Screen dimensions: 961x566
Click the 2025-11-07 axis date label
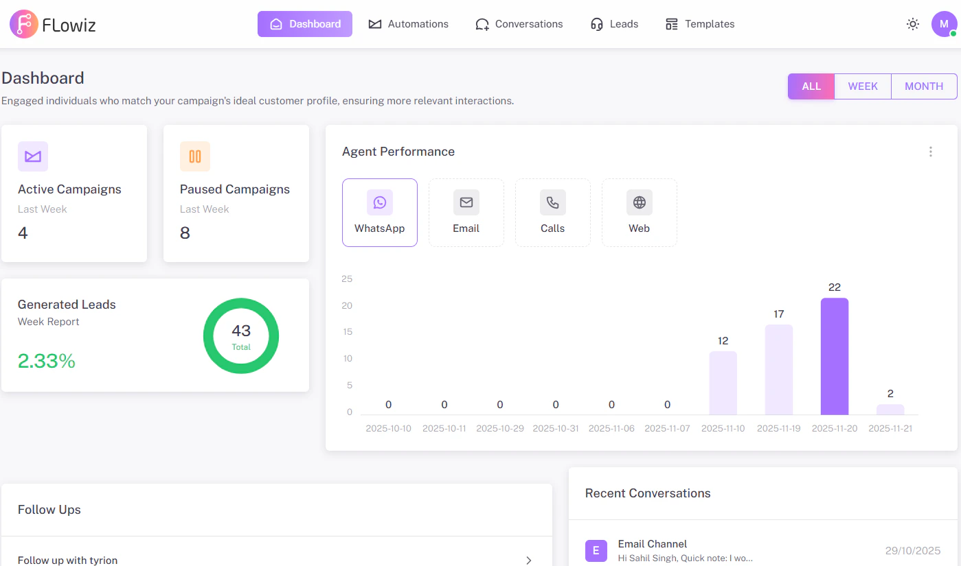point(667,428)
